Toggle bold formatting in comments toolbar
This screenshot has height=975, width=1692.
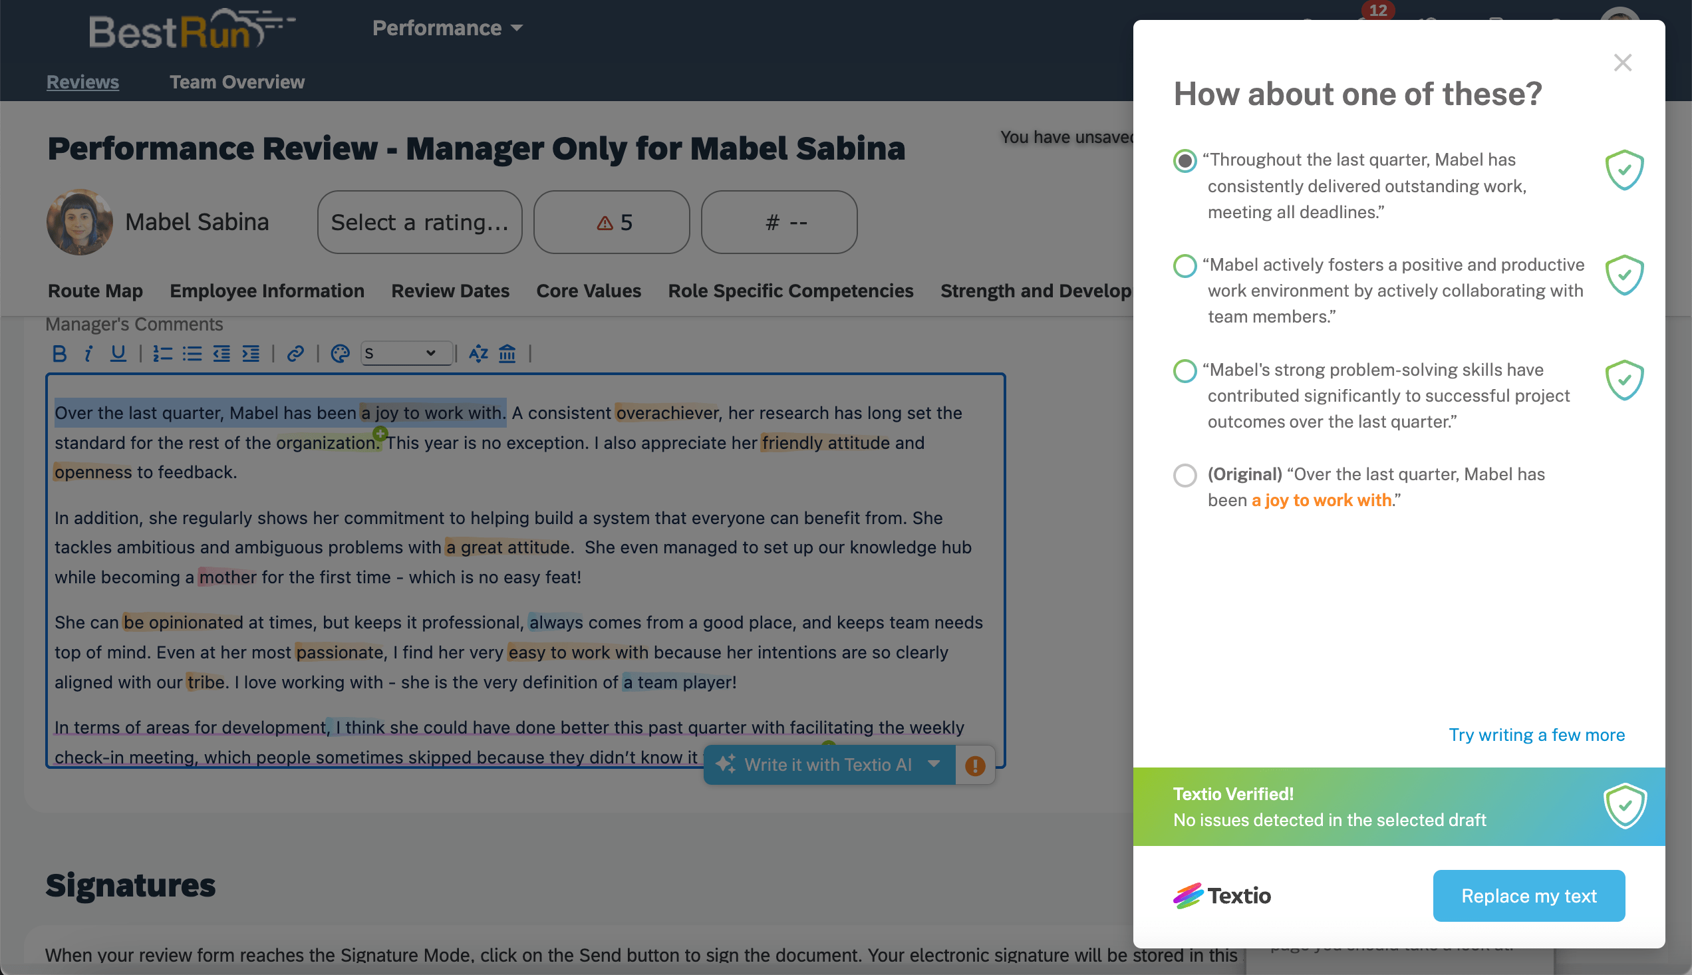click(x=59, y=353)
